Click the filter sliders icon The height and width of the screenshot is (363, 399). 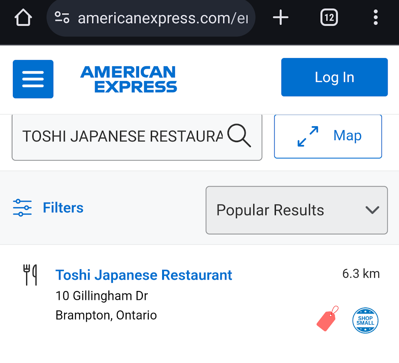coord(22,208)
